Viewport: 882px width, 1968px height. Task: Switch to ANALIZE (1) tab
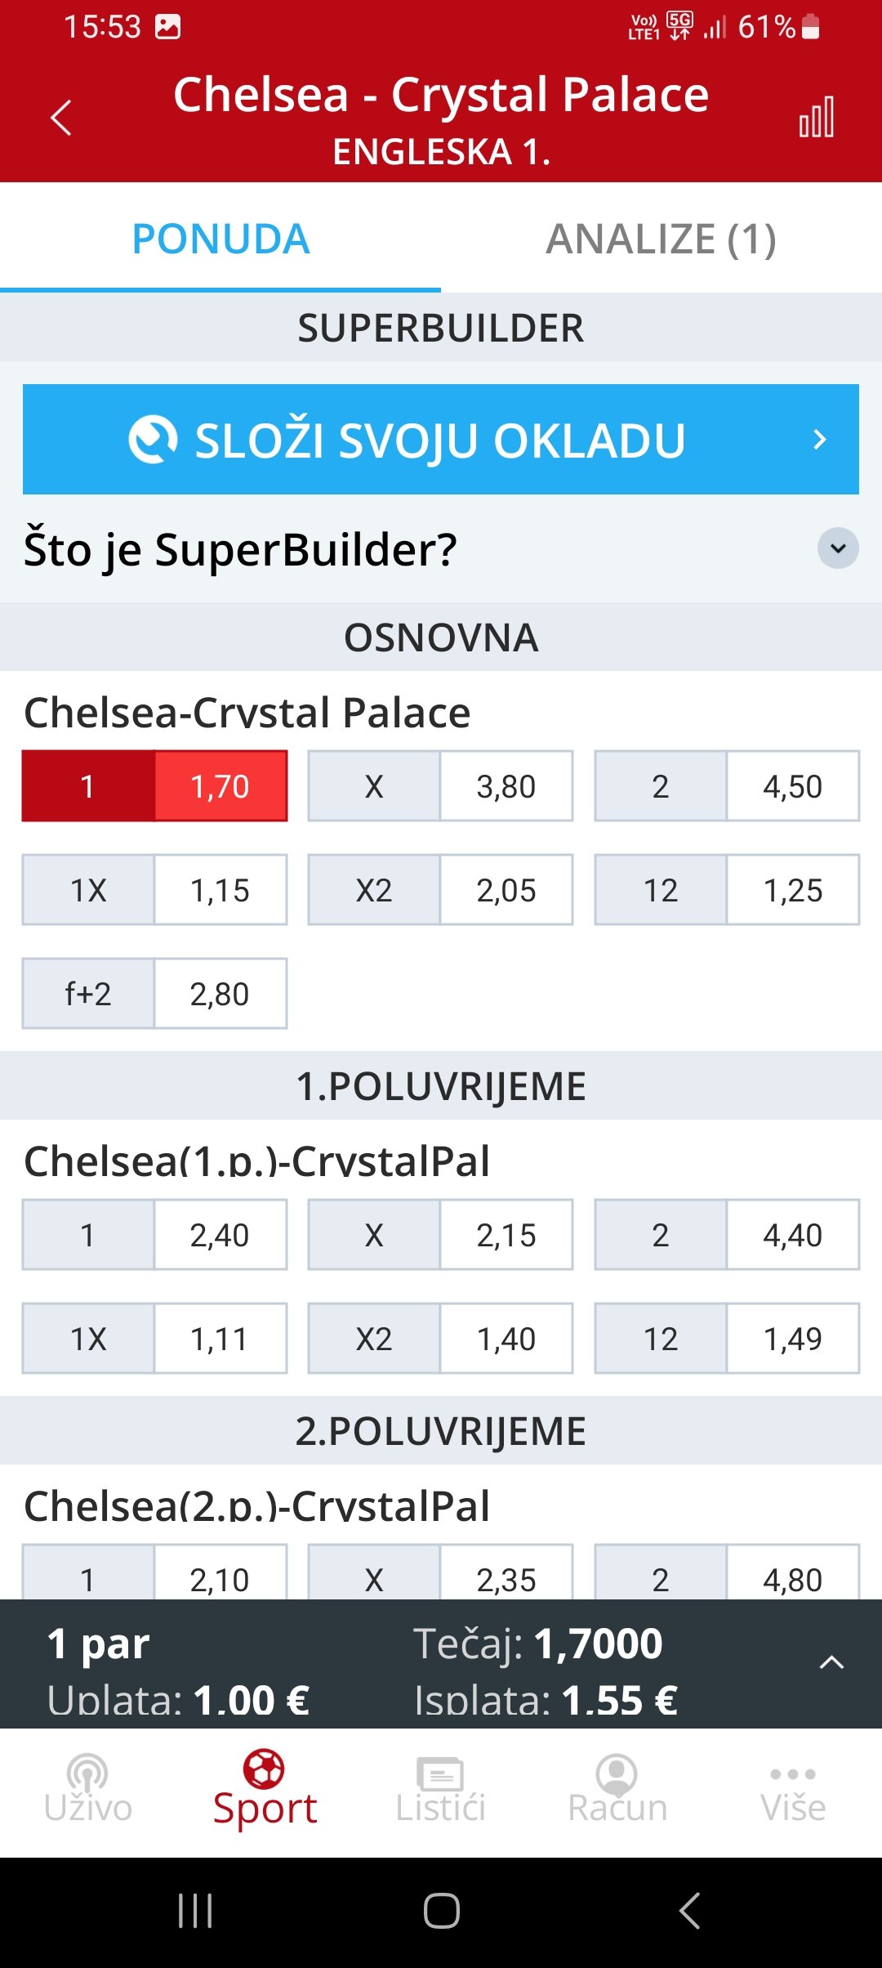661,239
